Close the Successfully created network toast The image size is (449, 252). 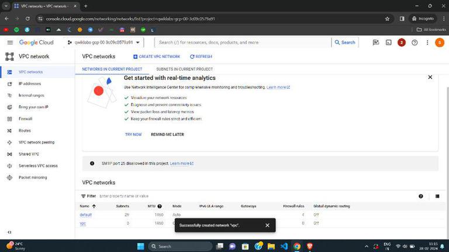267,225
